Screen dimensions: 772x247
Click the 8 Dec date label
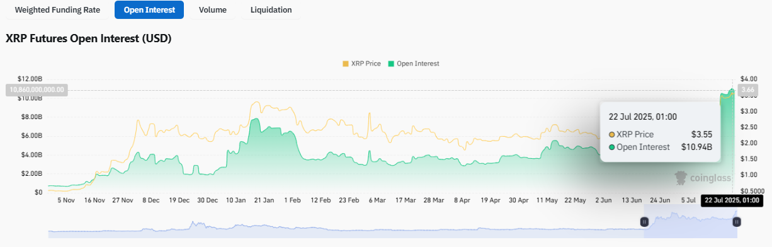point(151,200)
